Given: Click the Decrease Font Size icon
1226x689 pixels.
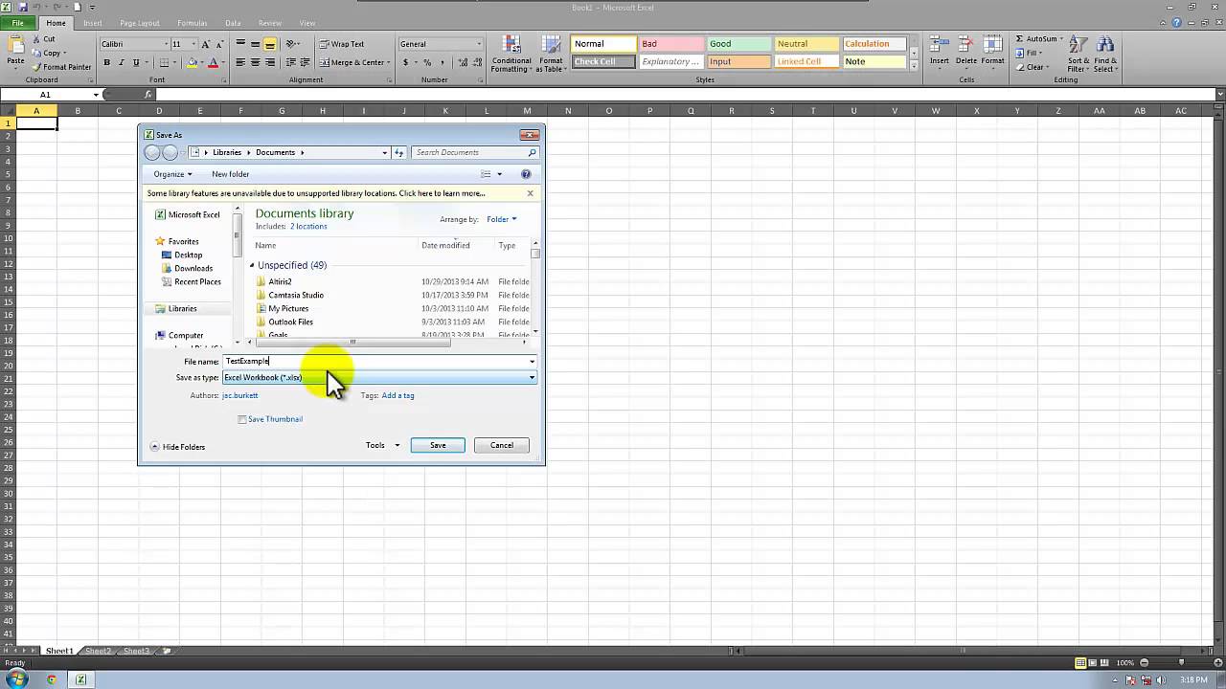Looking at the screenshot, I should pyautogui.click(x=219, y=44).
